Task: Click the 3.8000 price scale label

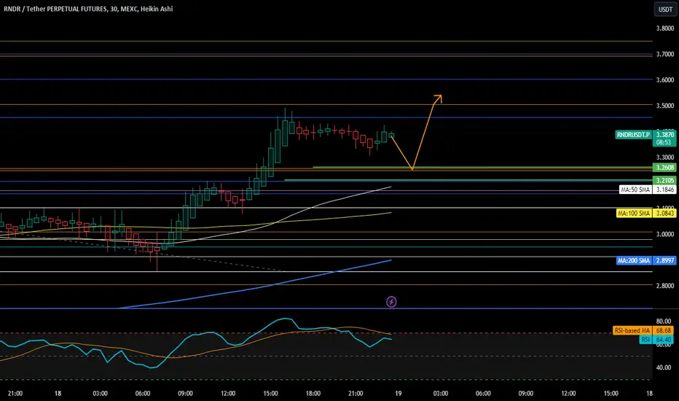Action: pyautogui.click(x=665, y=28)
